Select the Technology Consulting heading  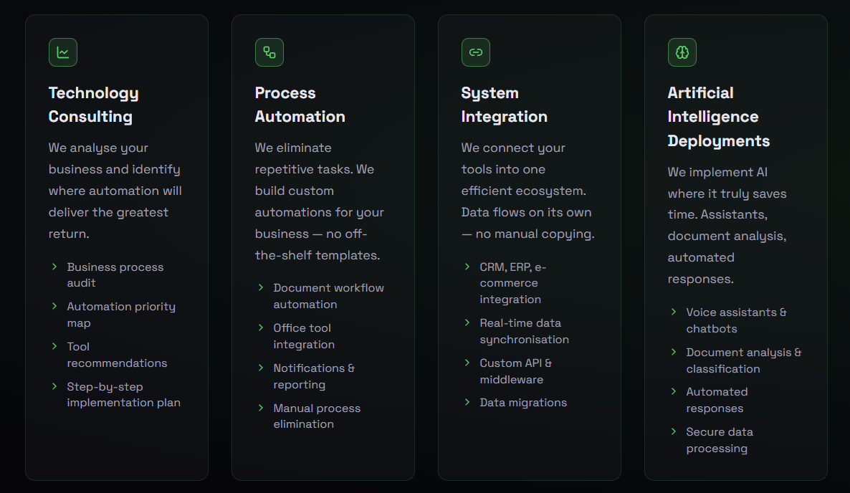pyautogui.click(x=94, y=105)
